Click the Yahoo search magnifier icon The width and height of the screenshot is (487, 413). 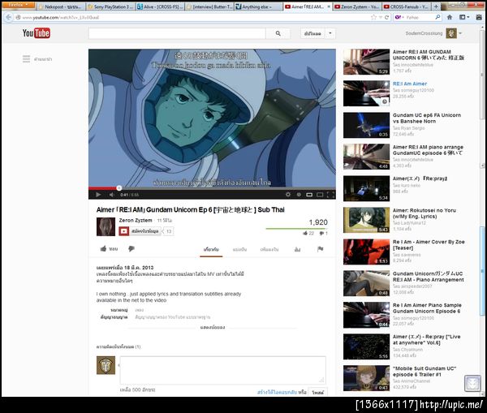coord(437,17)
